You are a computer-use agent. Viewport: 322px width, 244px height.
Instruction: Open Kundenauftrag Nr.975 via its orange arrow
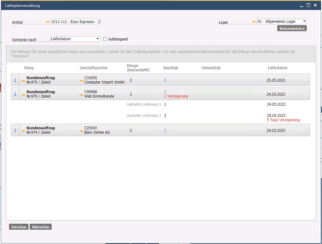23,81
